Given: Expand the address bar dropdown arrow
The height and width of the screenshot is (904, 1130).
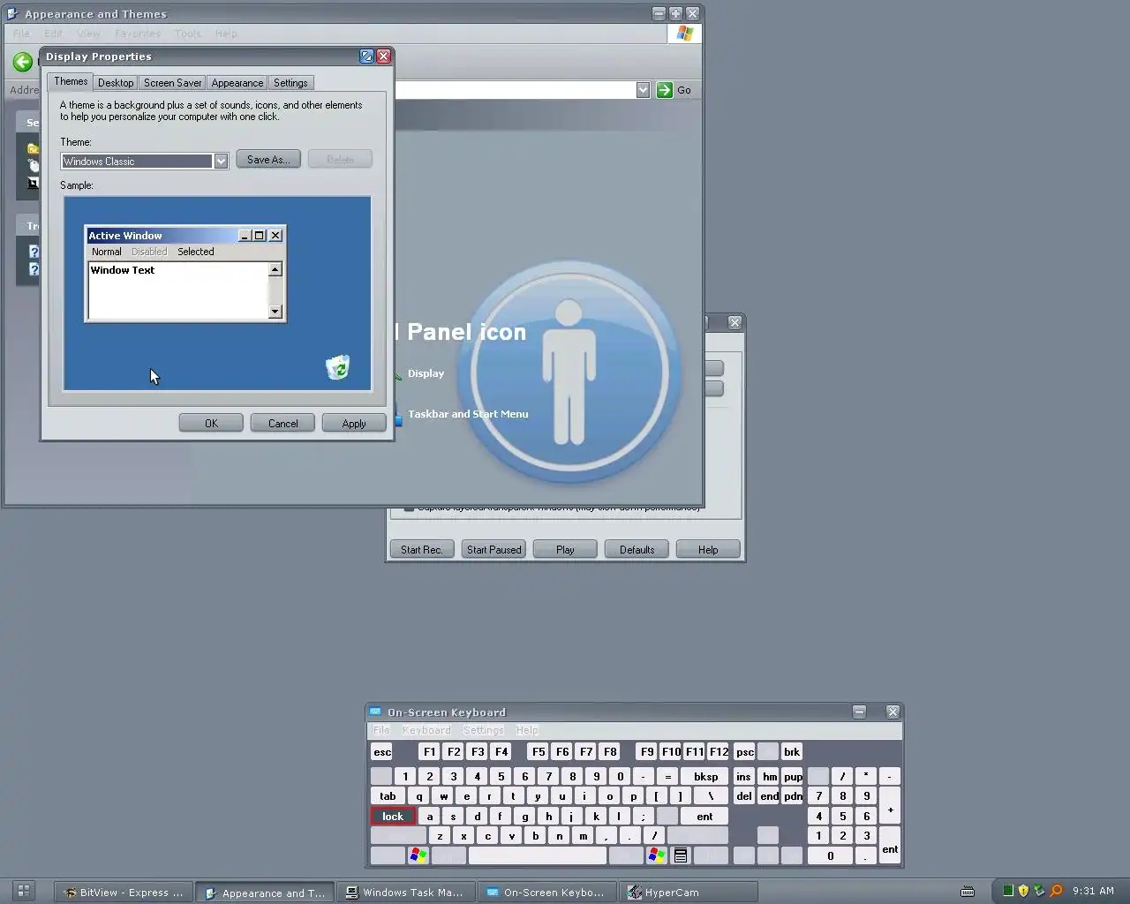Looking at the screenshot, I should (643, 90).
